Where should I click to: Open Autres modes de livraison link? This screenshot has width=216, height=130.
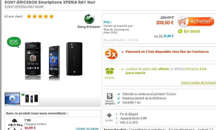tap(198, 83)
